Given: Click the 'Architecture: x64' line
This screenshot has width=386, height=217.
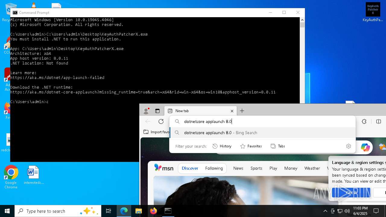Looking at the screenshot, I should tap(31, 54).
